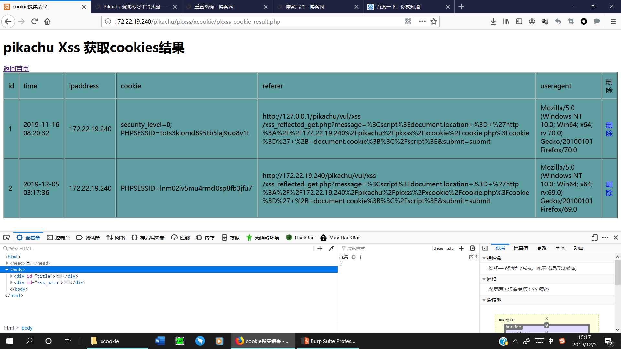Close the developer tools panel
The height and width of the screenshot is (349, 621).
point(616,238)
